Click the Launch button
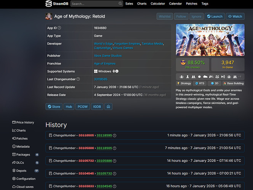The height and width of the screenshot is (190, 253). pyautogui.click(x=215, y=16)
